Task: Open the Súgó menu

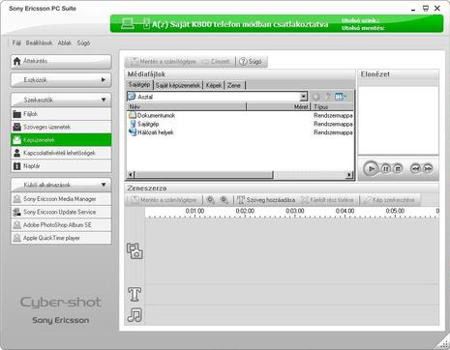Action: point(83,43)
